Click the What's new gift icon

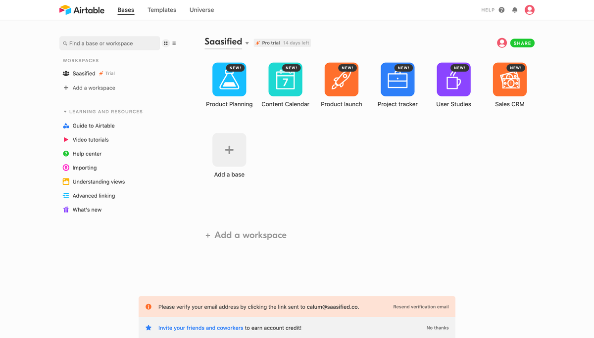(x=66, y=210)
